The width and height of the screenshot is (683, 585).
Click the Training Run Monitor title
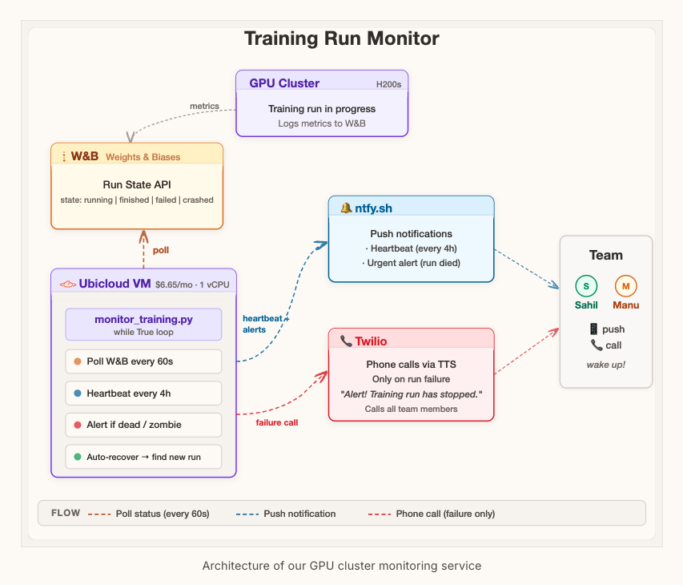(341, 38)
